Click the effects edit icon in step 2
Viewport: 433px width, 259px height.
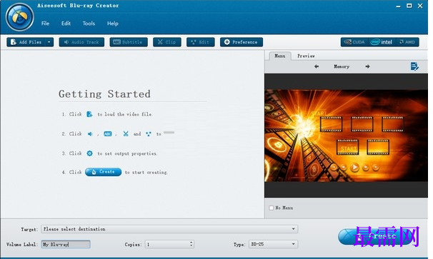pyautogui.click(x=149, y=134)
